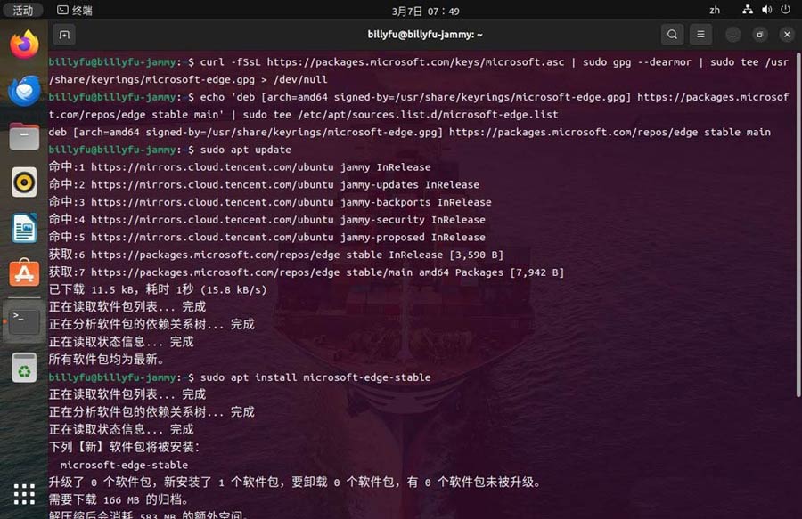
Task: Open LibreOffice Writer from dock
Action: (24, 228)
